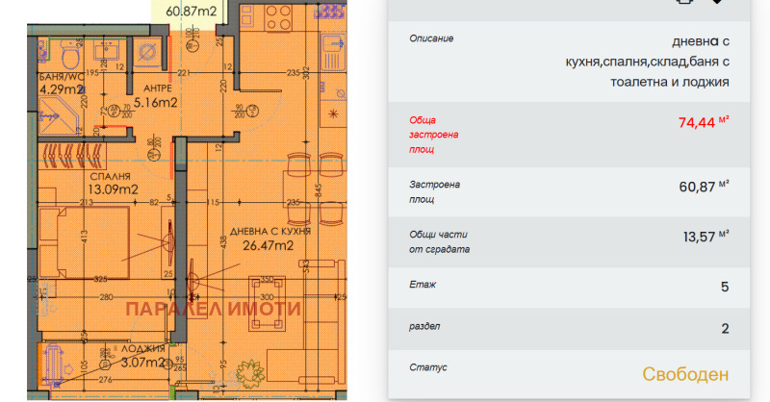Click the АНТРЕ 5.16m2 room label
Screen dimensions: 770x402
(154, 95)
